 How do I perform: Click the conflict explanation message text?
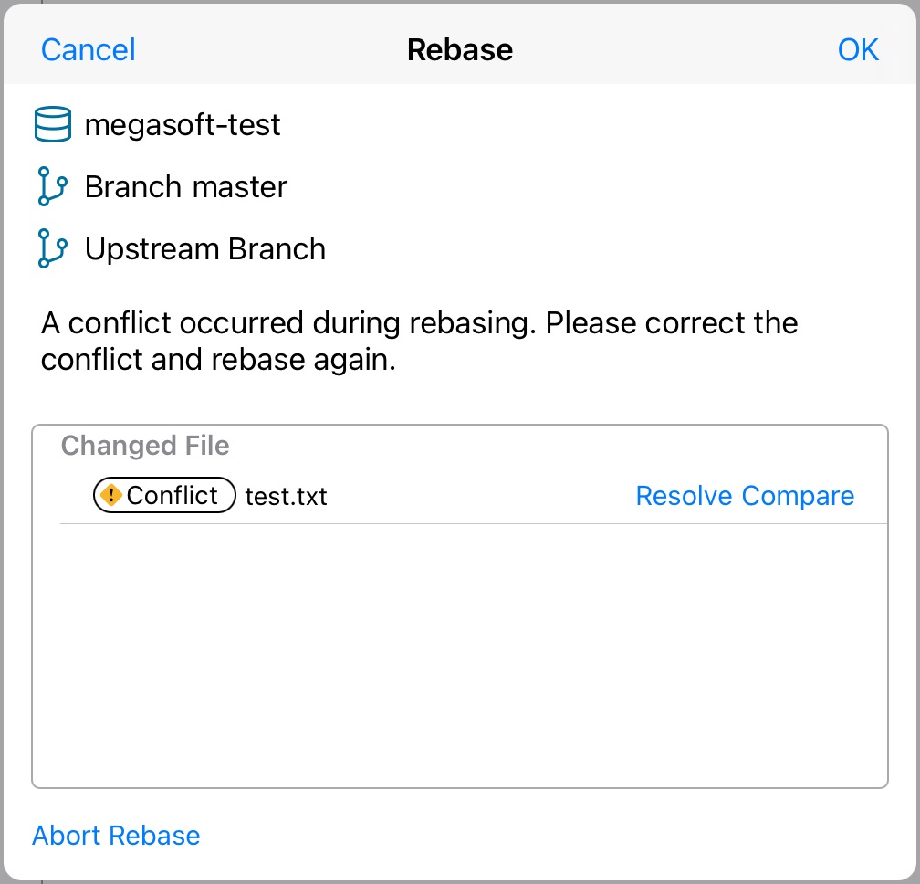418,341
